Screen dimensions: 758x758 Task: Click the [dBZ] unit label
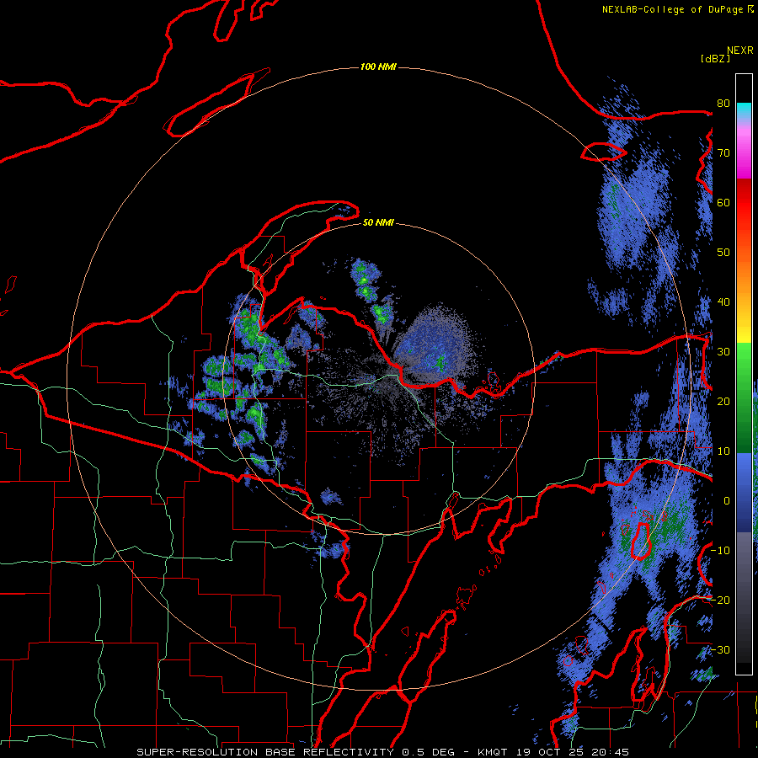(715, 59)
